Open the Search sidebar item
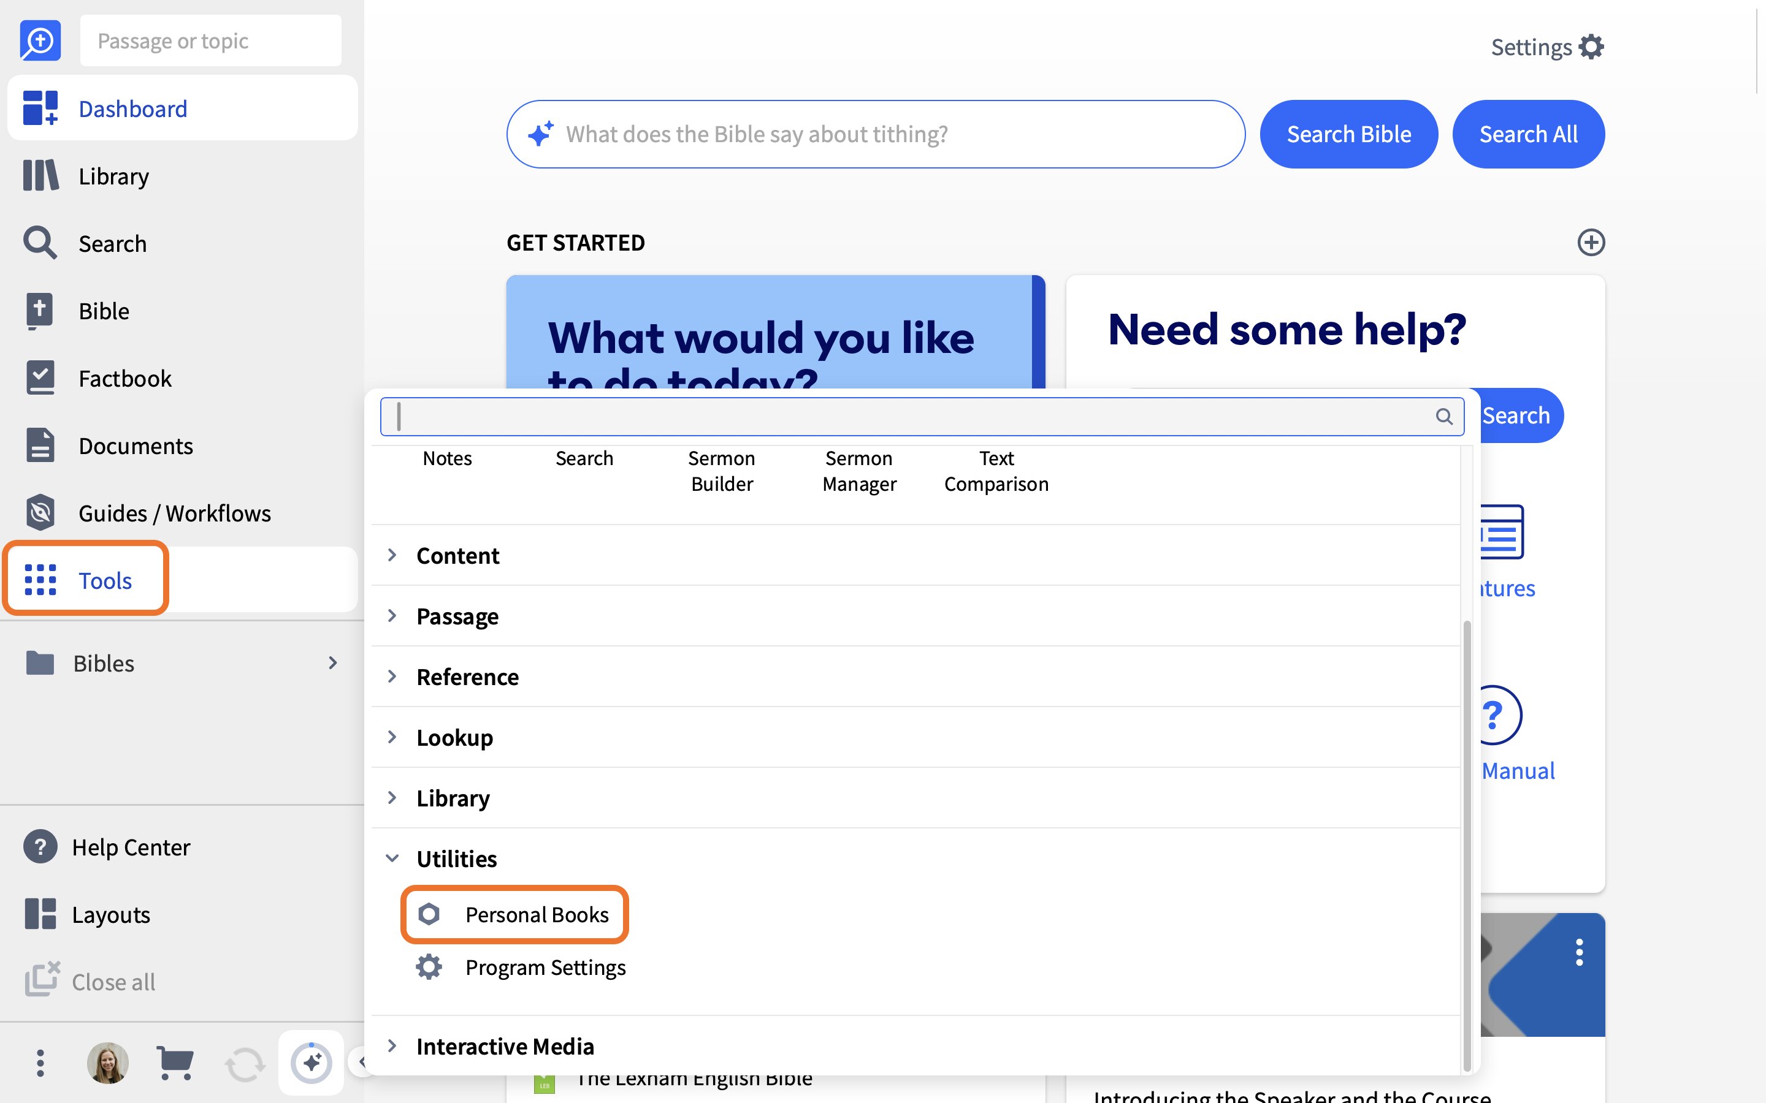 (183, 243)
